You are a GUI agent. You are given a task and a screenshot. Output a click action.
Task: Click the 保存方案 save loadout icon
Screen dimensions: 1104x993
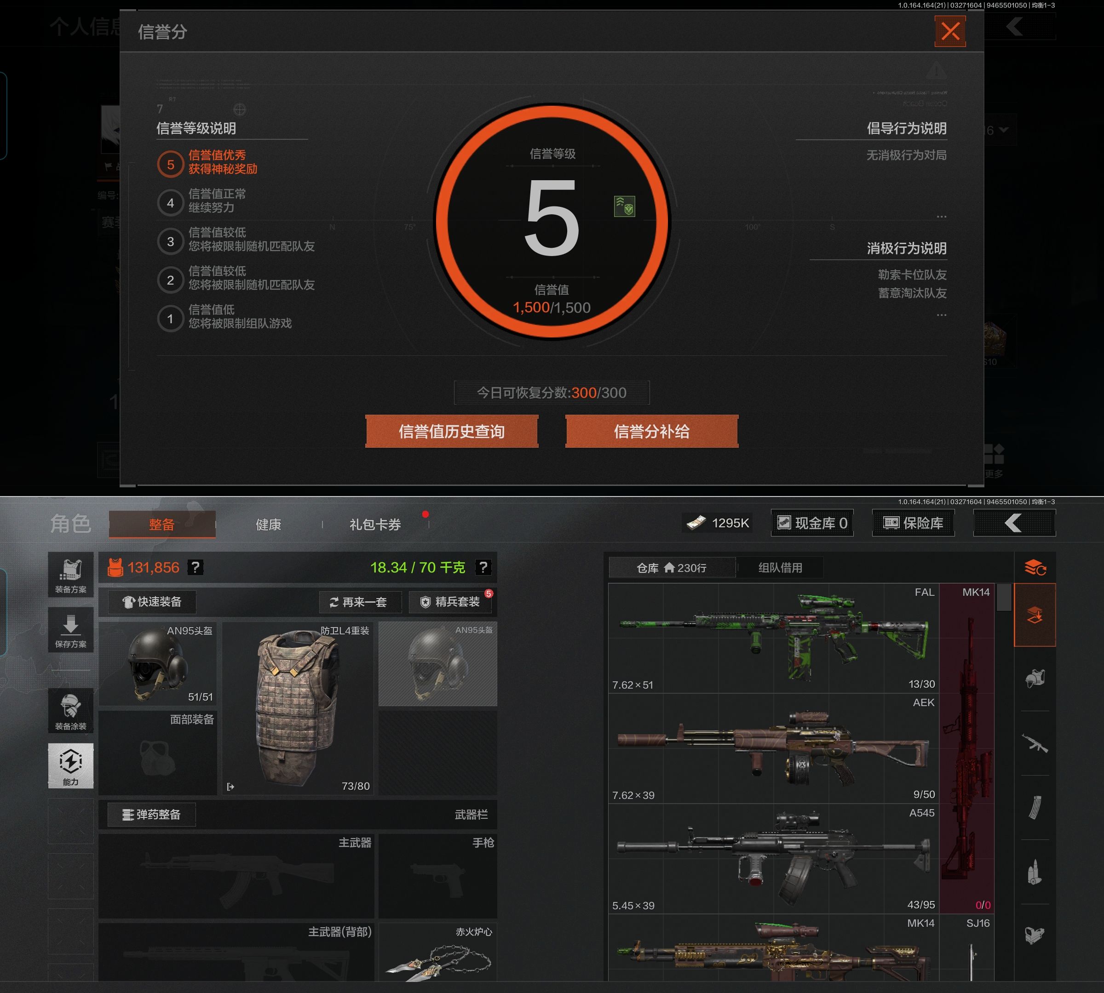[x=70, y=630]
